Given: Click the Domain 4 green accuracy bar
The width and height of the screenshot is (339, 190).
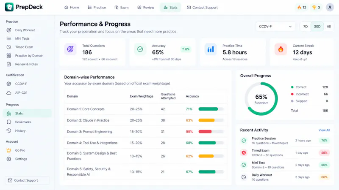Looking at the screenshot, I should tap(211, 143).
